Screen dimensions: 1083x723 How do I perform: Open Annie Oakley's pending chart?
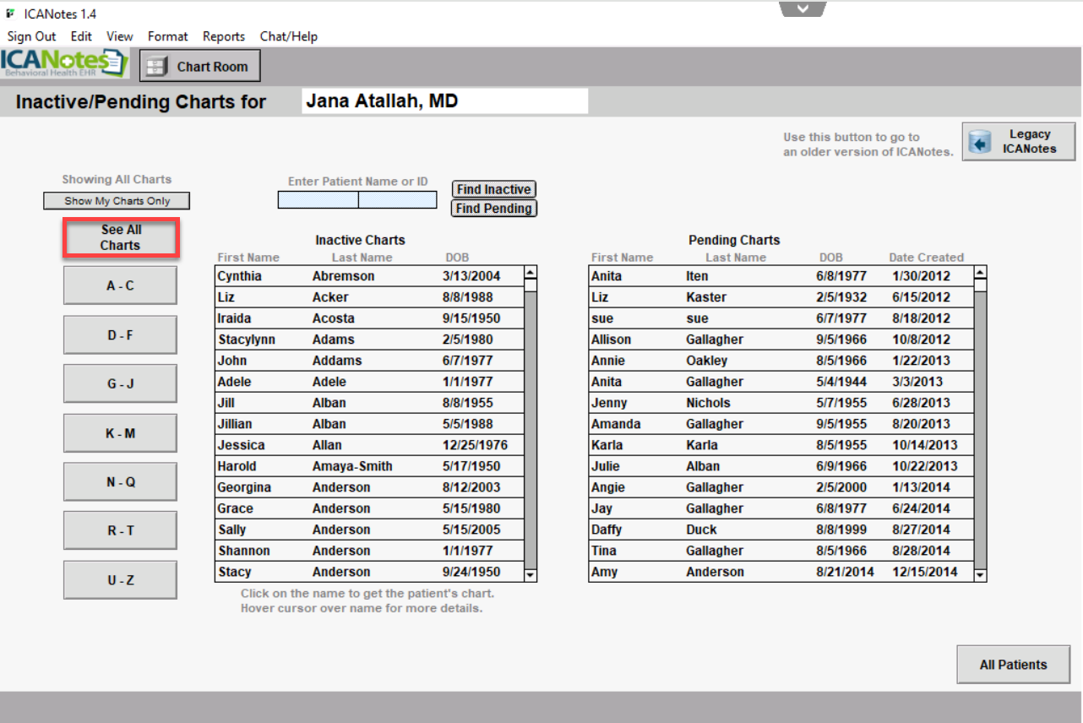tap(781, 361)
